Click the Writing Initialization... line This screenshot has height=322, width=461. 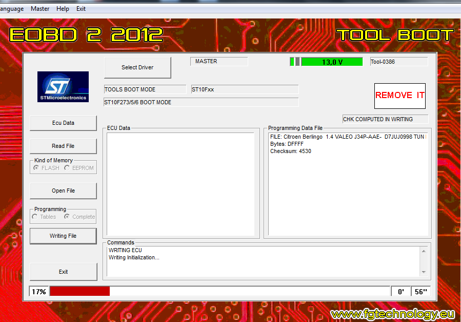coord(134,257)
